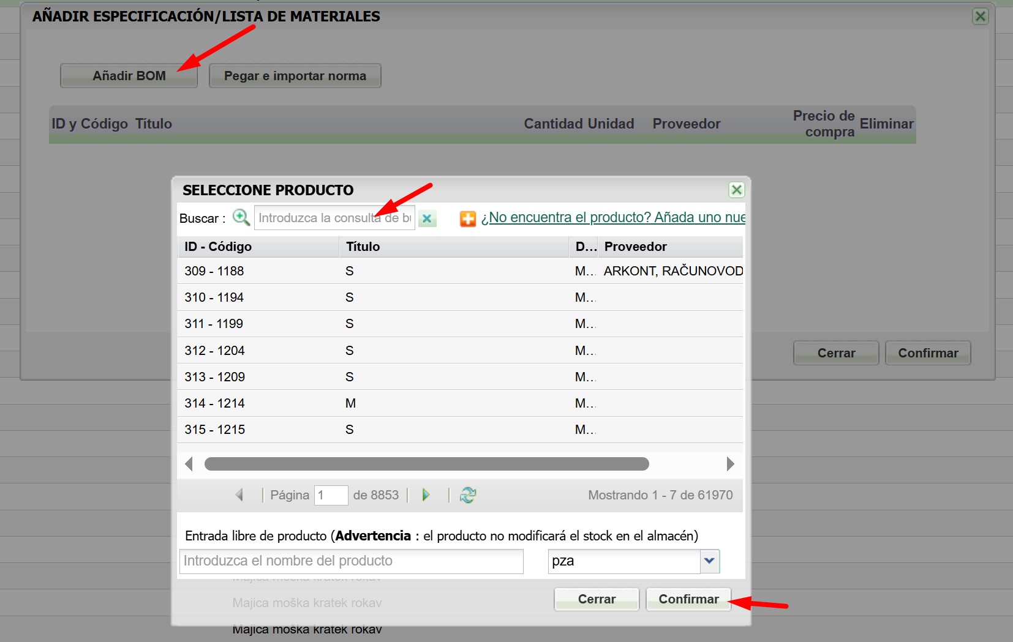Go to the next page of products
The width and height of the screenshot is (1013, 642).
point(426,495)
